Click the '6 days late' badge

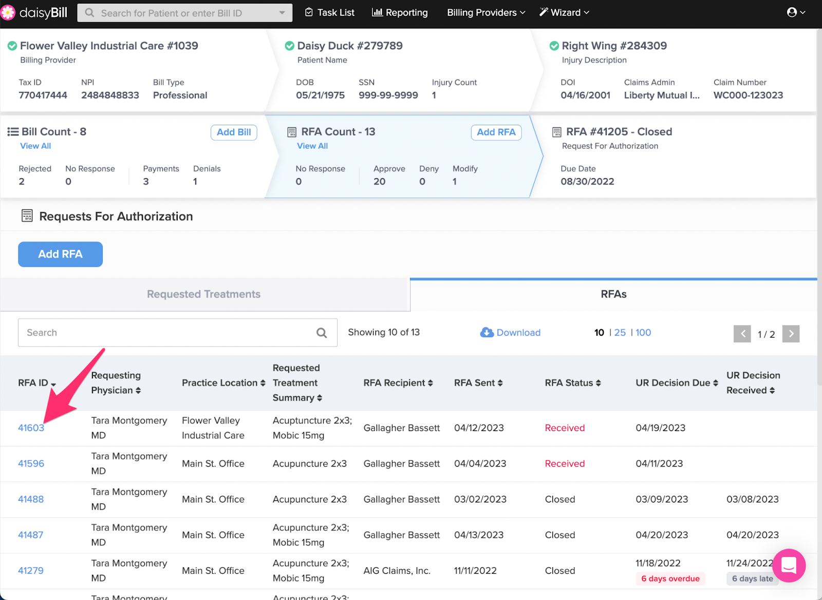click(x=752, y=578)
